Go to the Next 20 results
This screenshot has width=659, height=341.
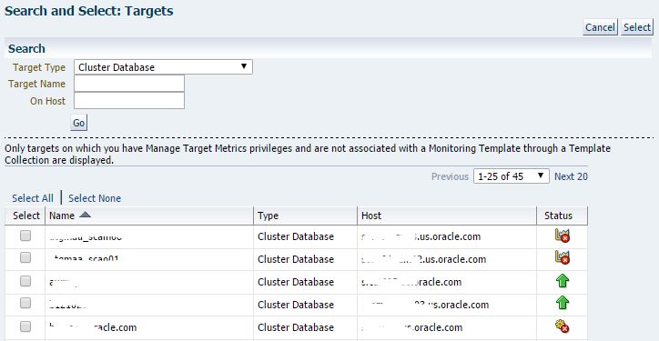point(571,176)
